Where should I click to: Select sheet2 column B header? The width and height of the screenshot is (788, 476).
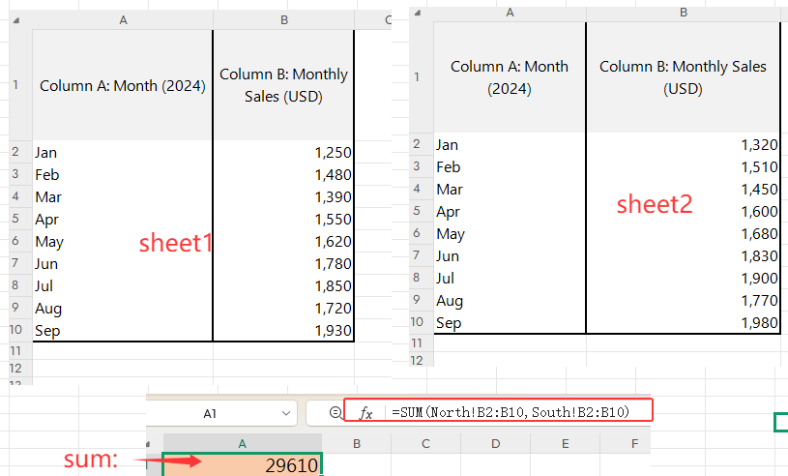pos(683,12)
